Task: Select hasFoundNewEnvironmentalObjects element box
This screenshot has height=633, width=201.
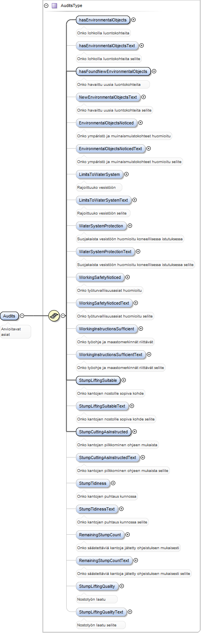Action: [x=113, y=71]
